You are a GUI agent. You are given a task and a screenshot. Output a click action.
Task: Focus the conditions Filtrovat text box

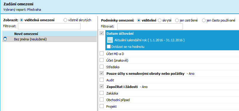click(x=150, y=26)
